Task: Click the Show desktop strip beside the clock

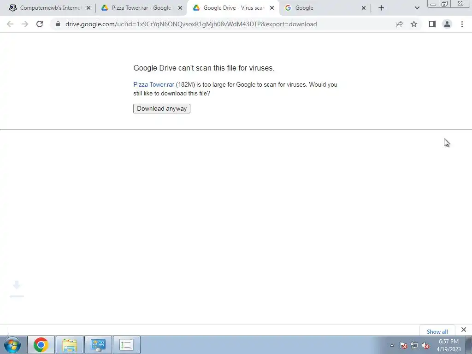Action: click(x=469, y=345)
